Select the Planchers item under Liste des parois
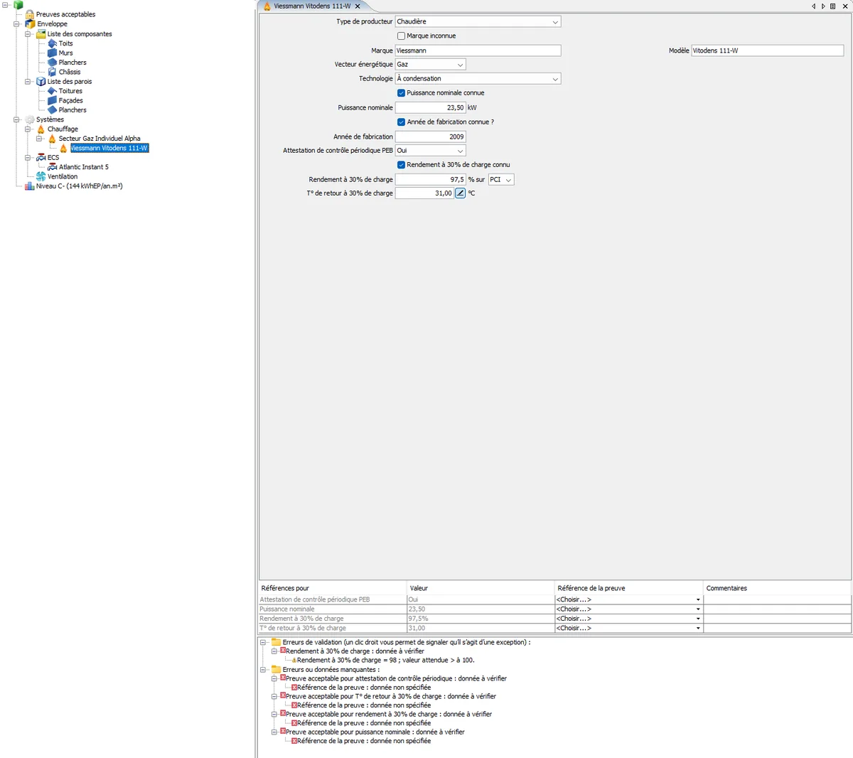 click(x=73, y=110)
